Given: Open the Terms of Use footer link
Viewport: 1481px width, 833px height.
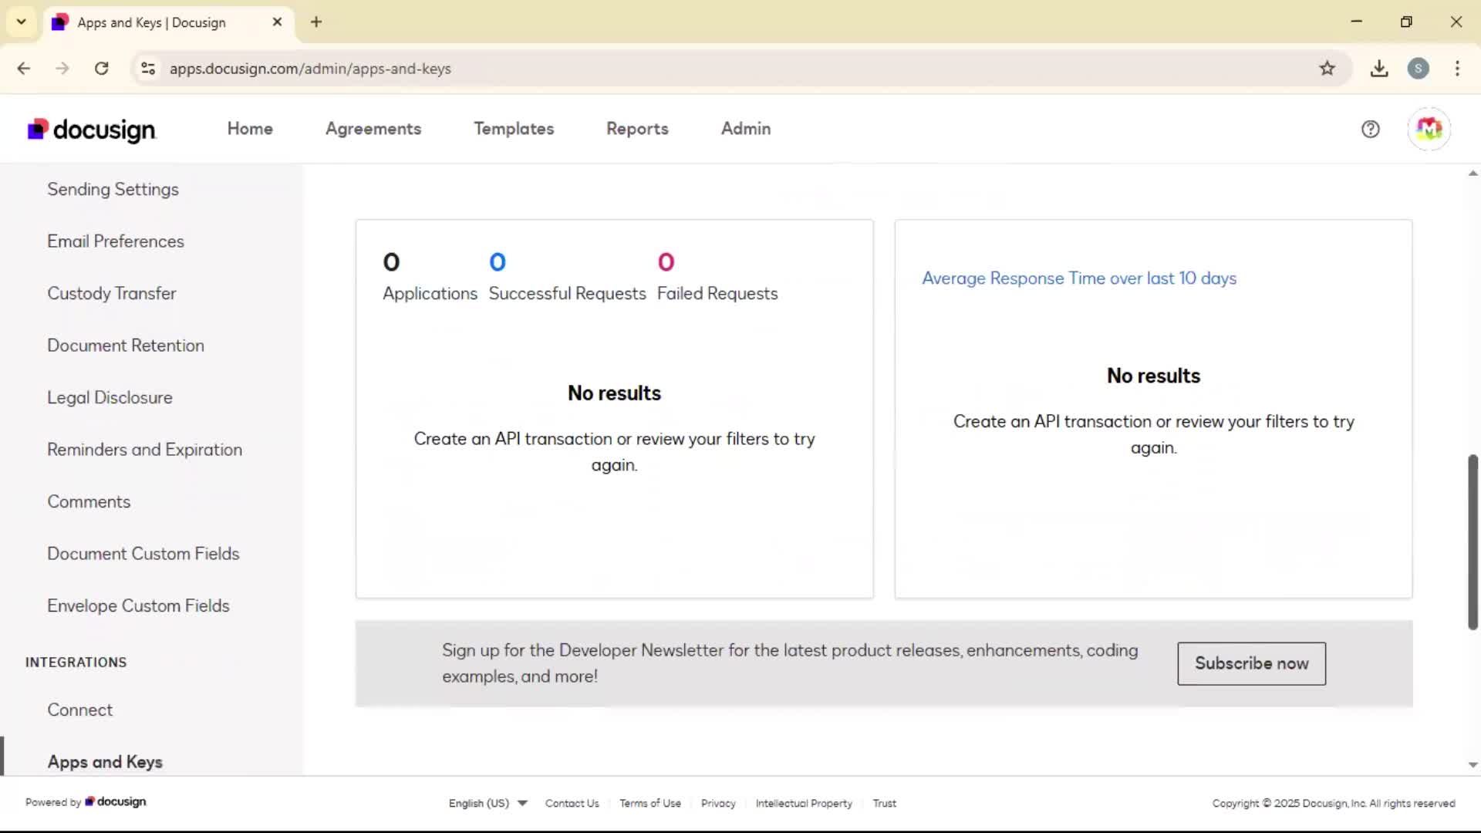Looking at the screenshot, I should [650, 803].
